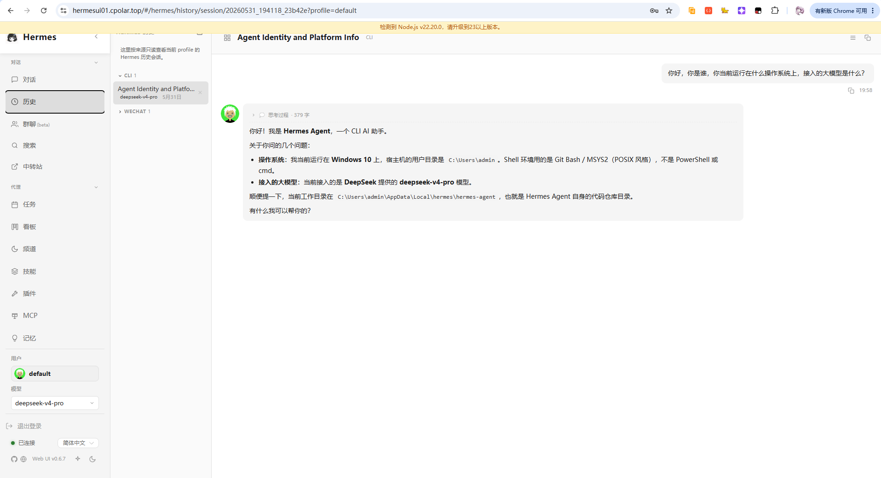The image size is (881, 478).
Task: Open the 中转站 relay page
Action: pyautogui.click(x=55, y=167)
